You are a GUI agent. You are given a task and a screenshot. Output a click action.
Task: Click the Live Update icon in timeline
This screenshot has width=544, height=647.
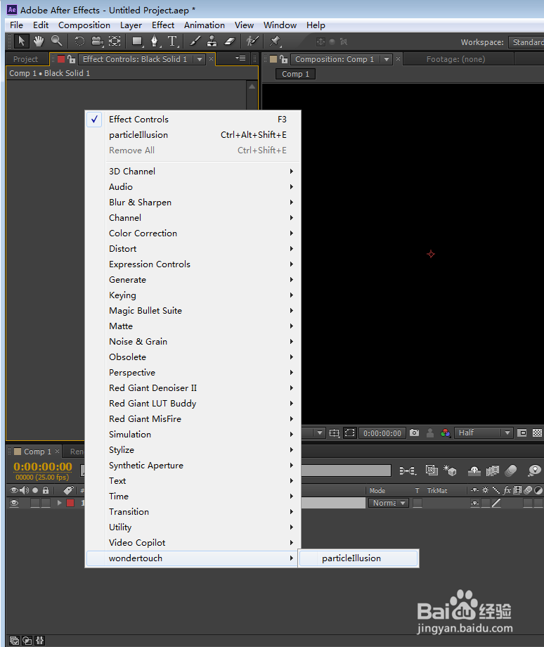432,470
